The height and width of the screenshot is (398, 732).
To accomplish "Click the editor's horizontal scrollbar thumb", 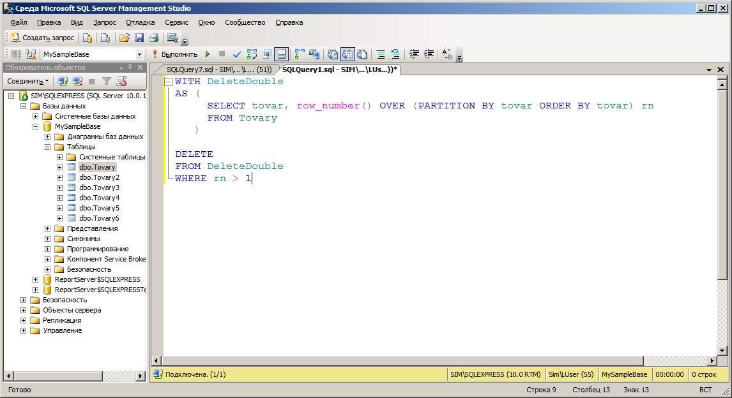I will pos(402,361).
